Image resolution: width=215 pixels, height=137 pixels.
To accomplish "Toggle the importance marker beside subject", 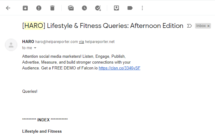I will [189, 26].
